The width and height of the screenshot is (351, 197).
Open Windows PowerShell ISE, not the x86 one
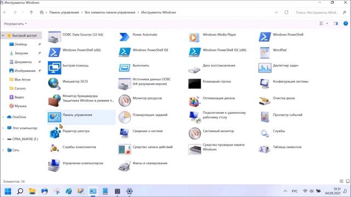pos(124,53)
